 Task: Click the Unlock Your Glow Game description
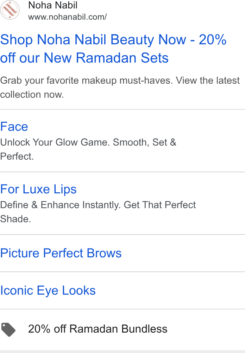coord(88,149)
